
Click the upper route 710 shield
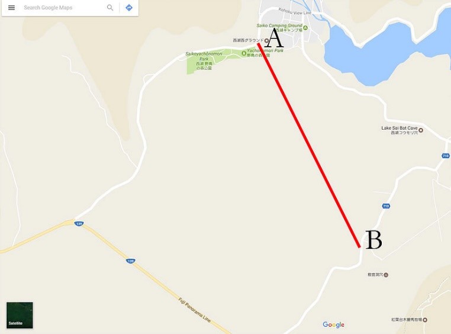click(x=446, y=156)
